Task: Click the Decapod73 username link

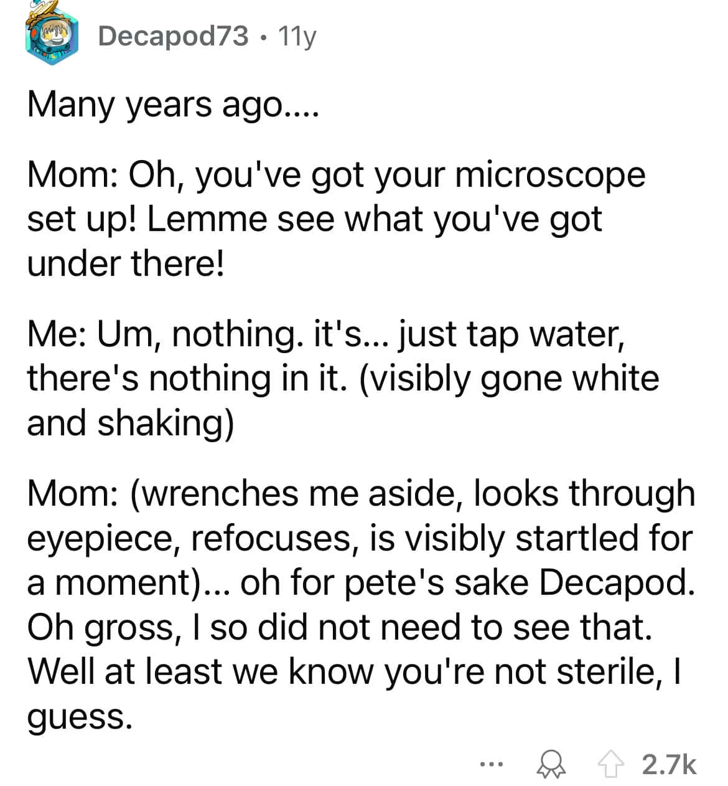Action: [x=173, y=36]
